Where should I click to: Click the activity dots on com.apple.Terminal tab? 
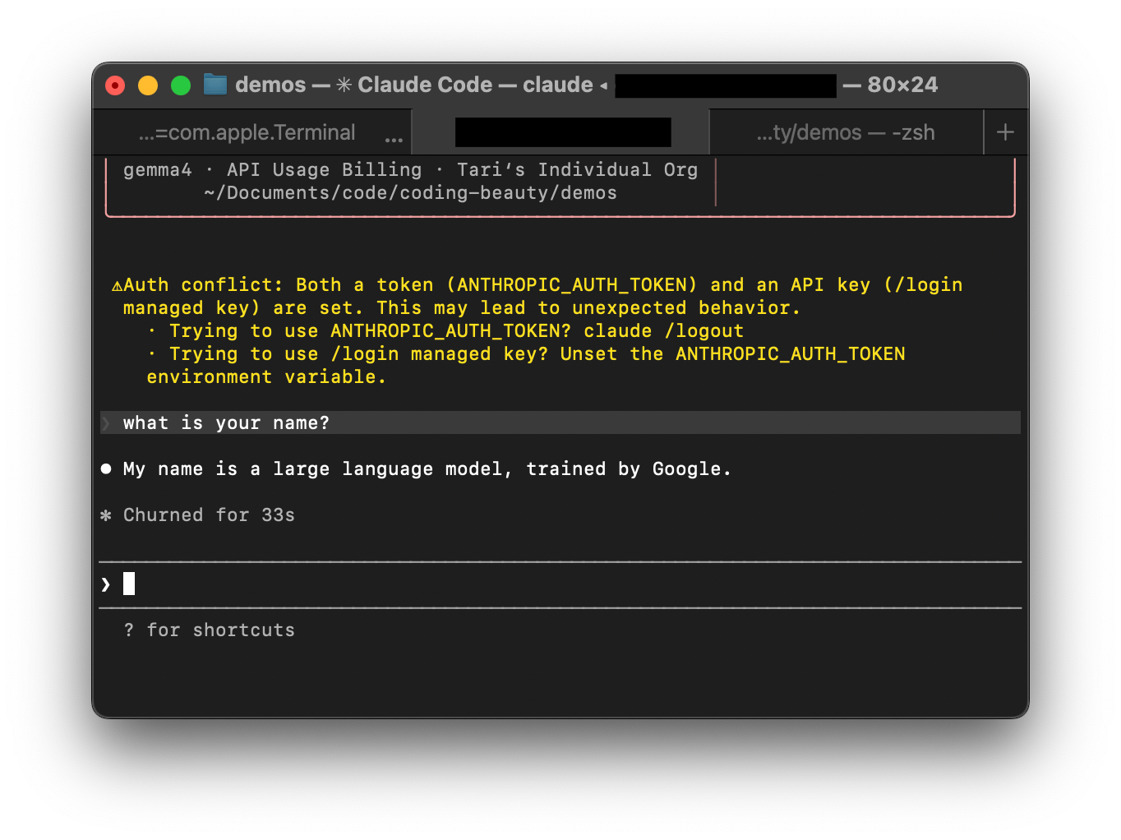394,139
